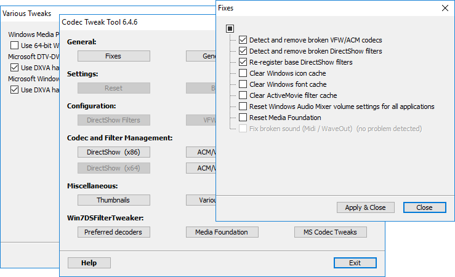The width and height of the screenshot is (455, 277).
Task: Enable Clear Windows icon cache
Action: 243,73
